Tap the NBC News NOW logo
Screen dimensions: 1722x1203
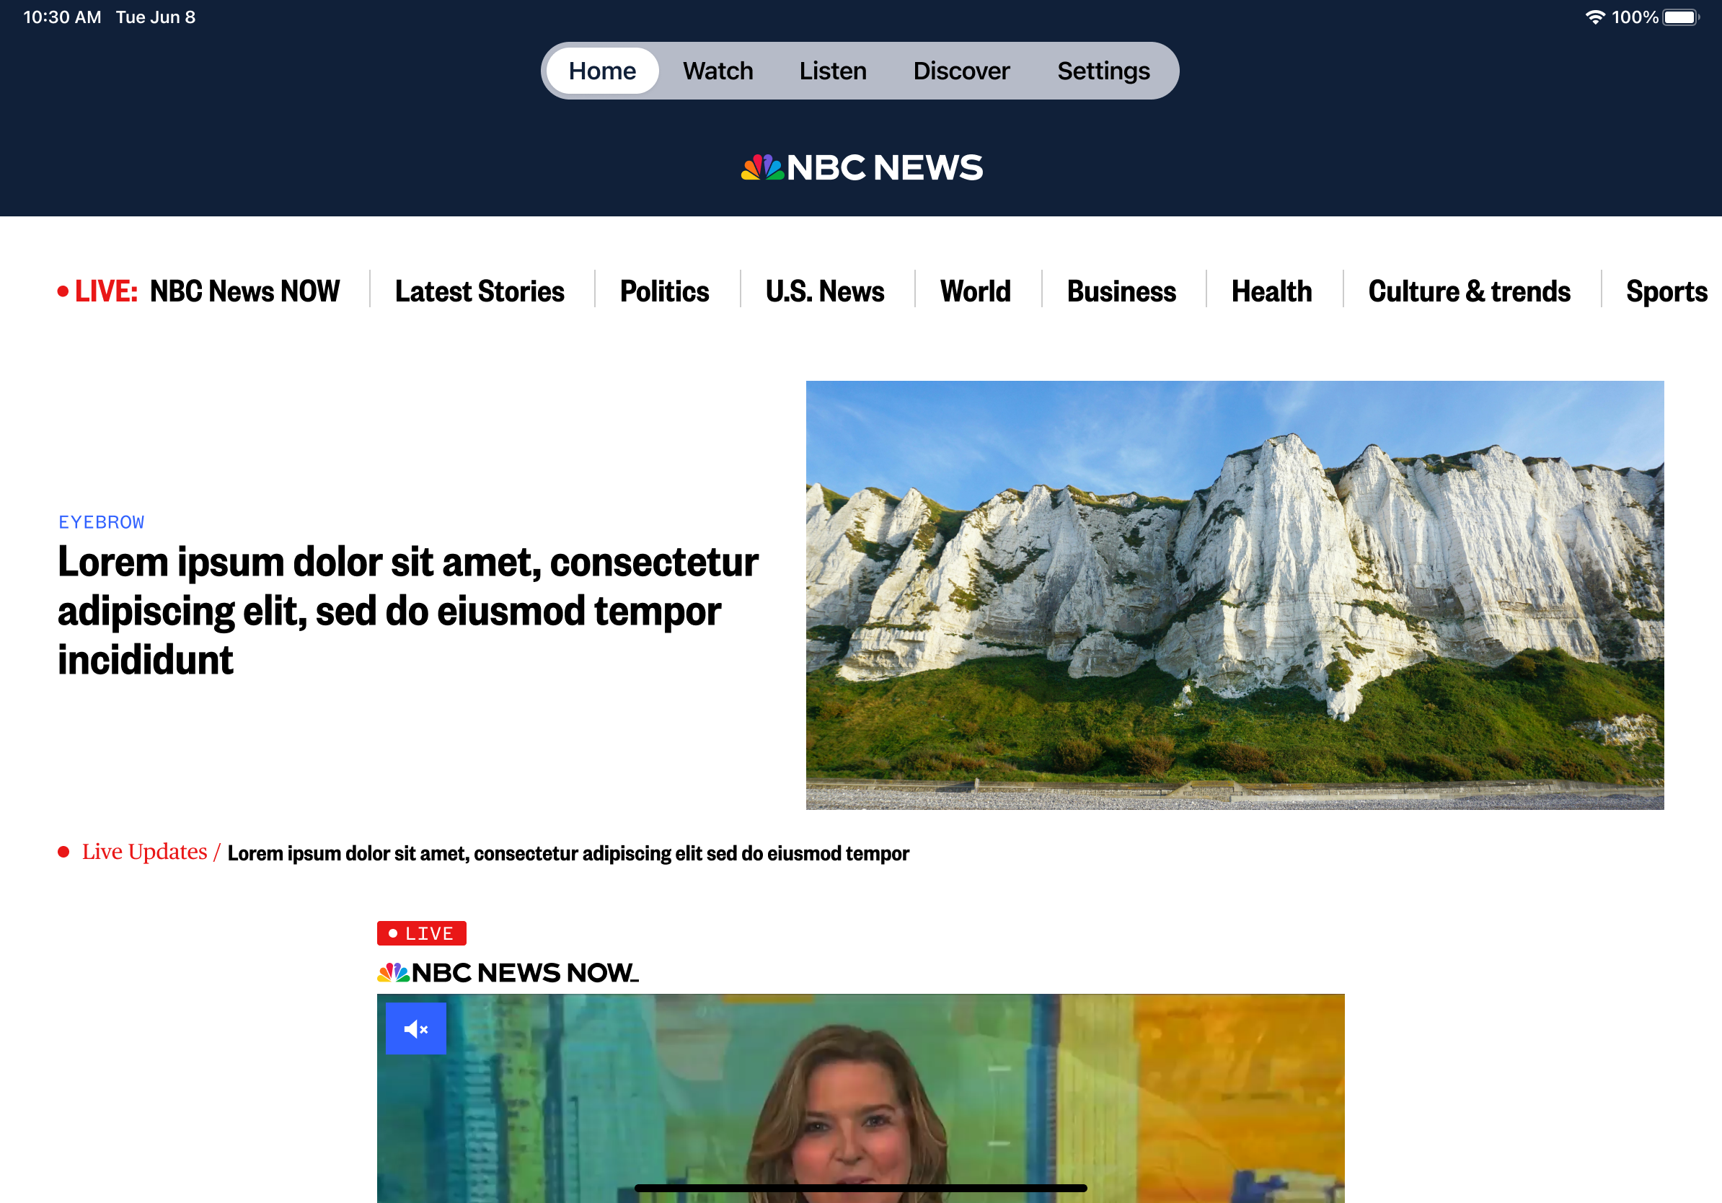point(508,973)
